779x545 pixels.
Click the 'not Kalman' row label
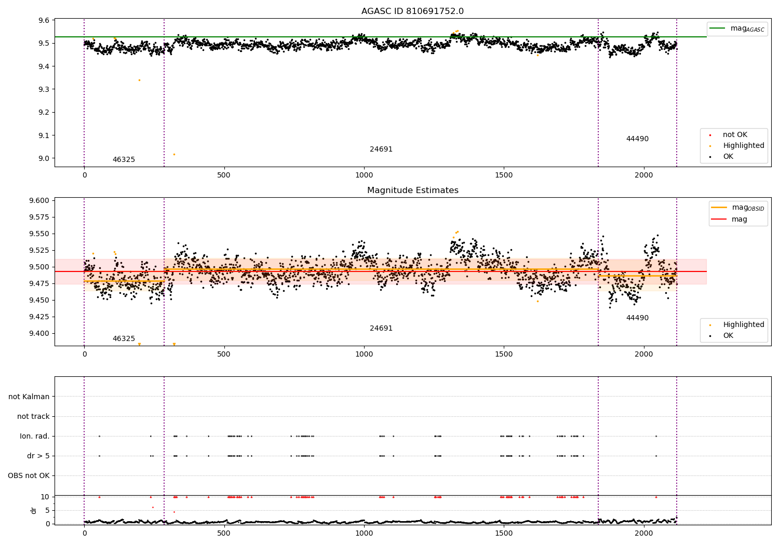pyautogui.click(x=29, y=397)
